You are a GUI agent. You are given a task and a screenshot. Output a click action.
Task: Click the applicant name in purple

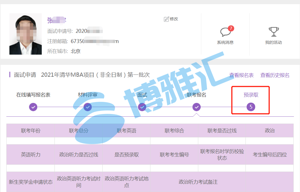coord(57,20)
